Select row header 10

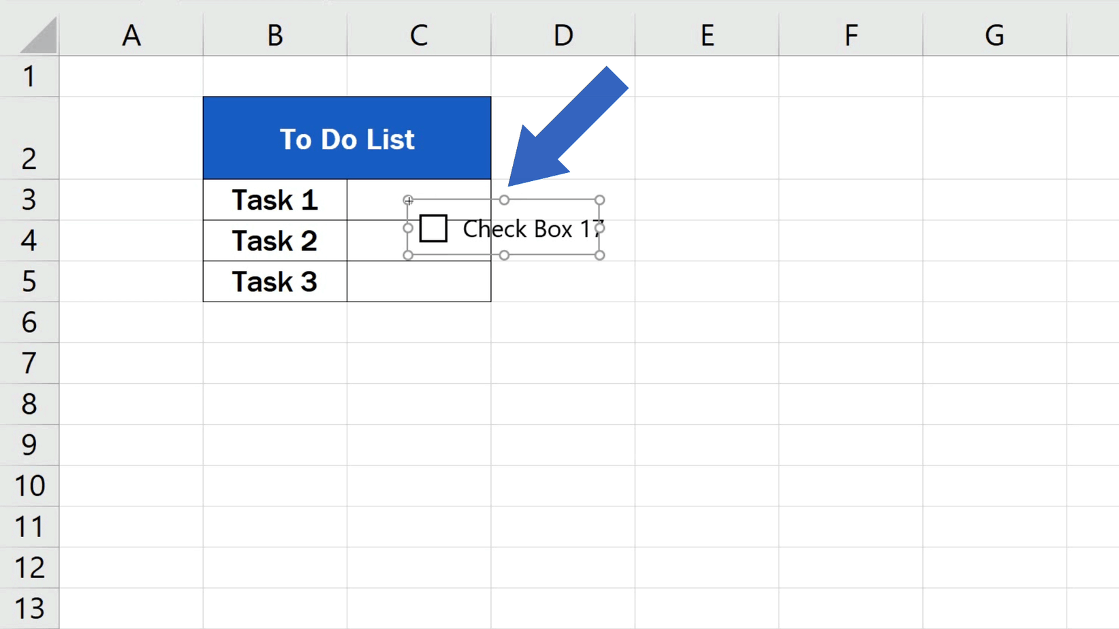tap(29, 485)
